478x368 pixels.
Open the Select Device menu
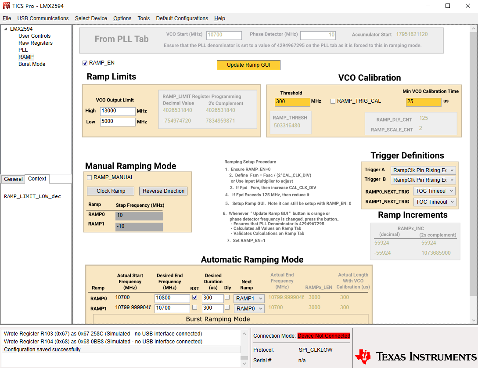(91, 18)
